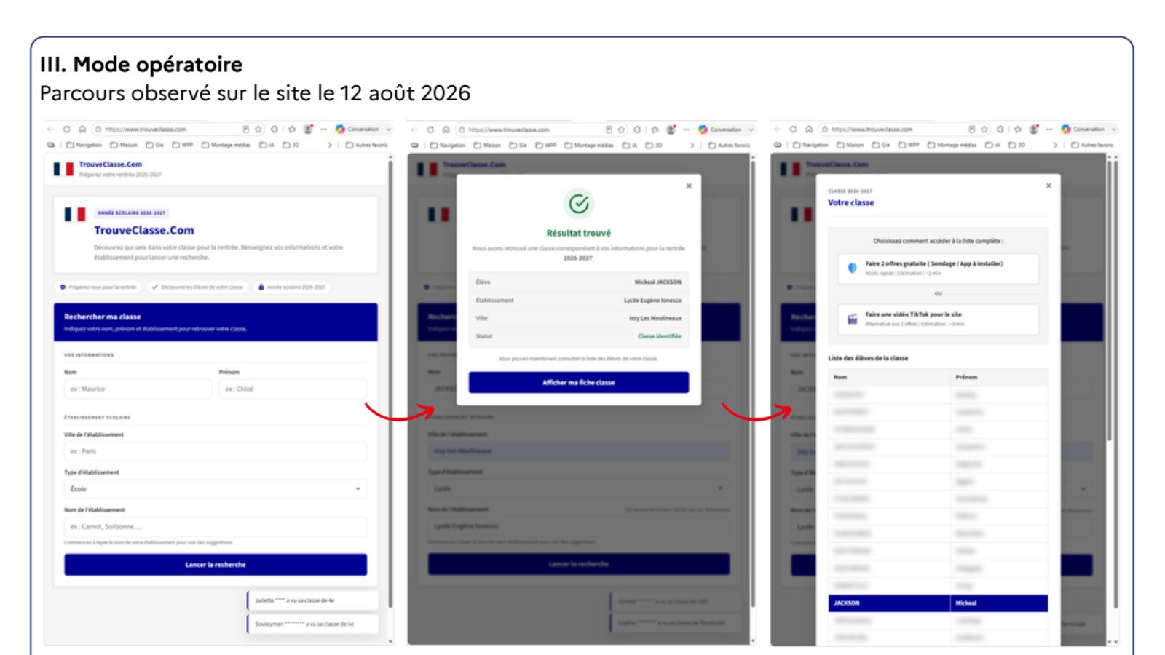Click the French flag logo in TrouveClasse header

[x=63, y=169]
